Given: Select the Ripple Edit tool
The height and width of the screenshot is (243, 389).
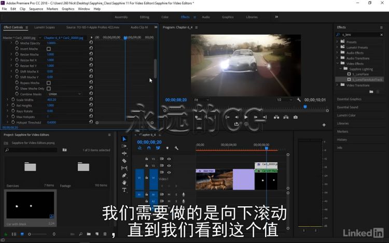Looking at the screenshot, I should point(124,153).
